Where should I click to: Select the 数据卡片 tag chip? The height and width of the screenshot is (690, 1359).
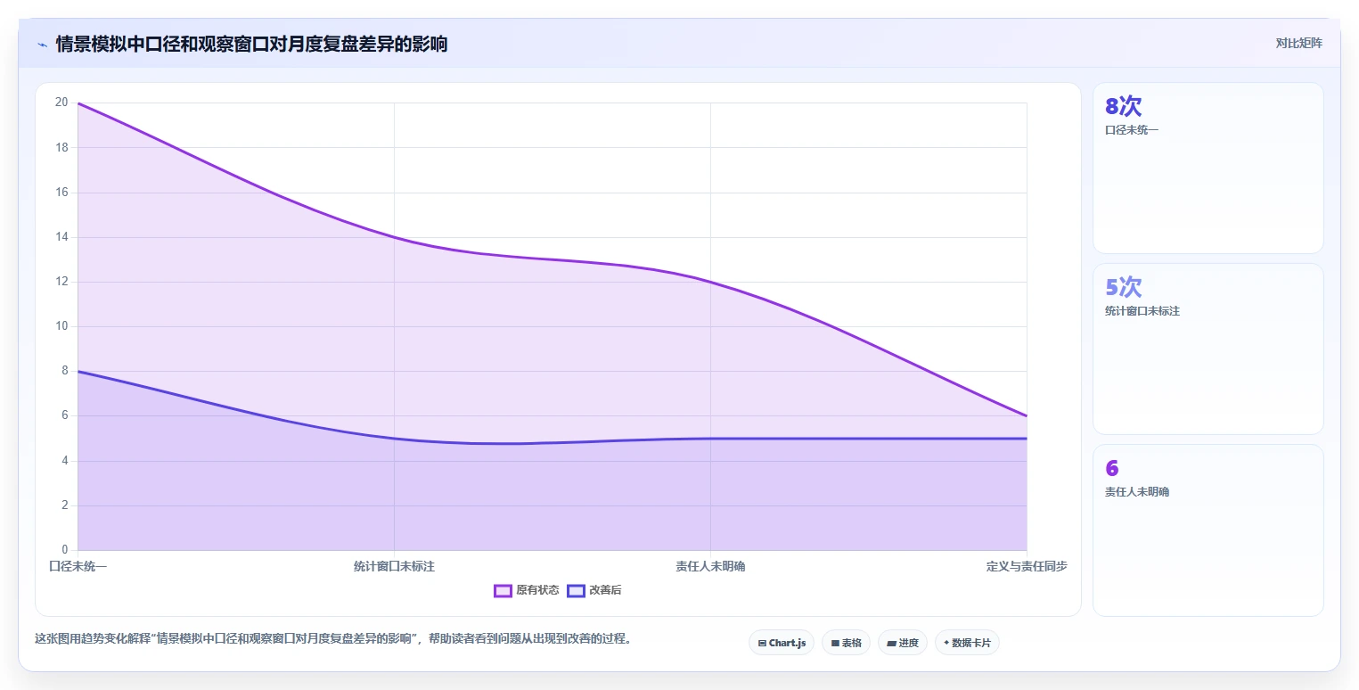tap(967, 643)
